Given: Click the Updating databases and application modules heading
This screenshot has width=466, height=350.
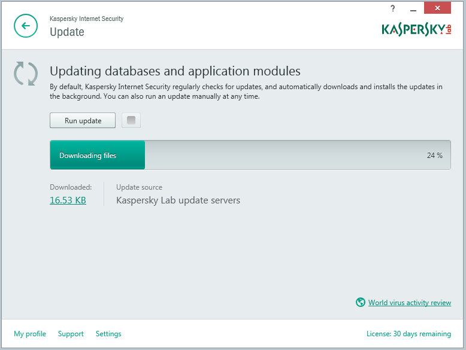Looking at the screenshot, I should 175,71.
